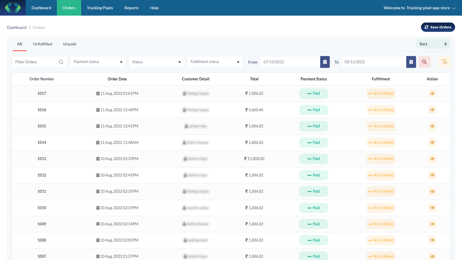462x260 pixels.
Task: Switch to the Unfulfilled tab
Action: [43, 44]
